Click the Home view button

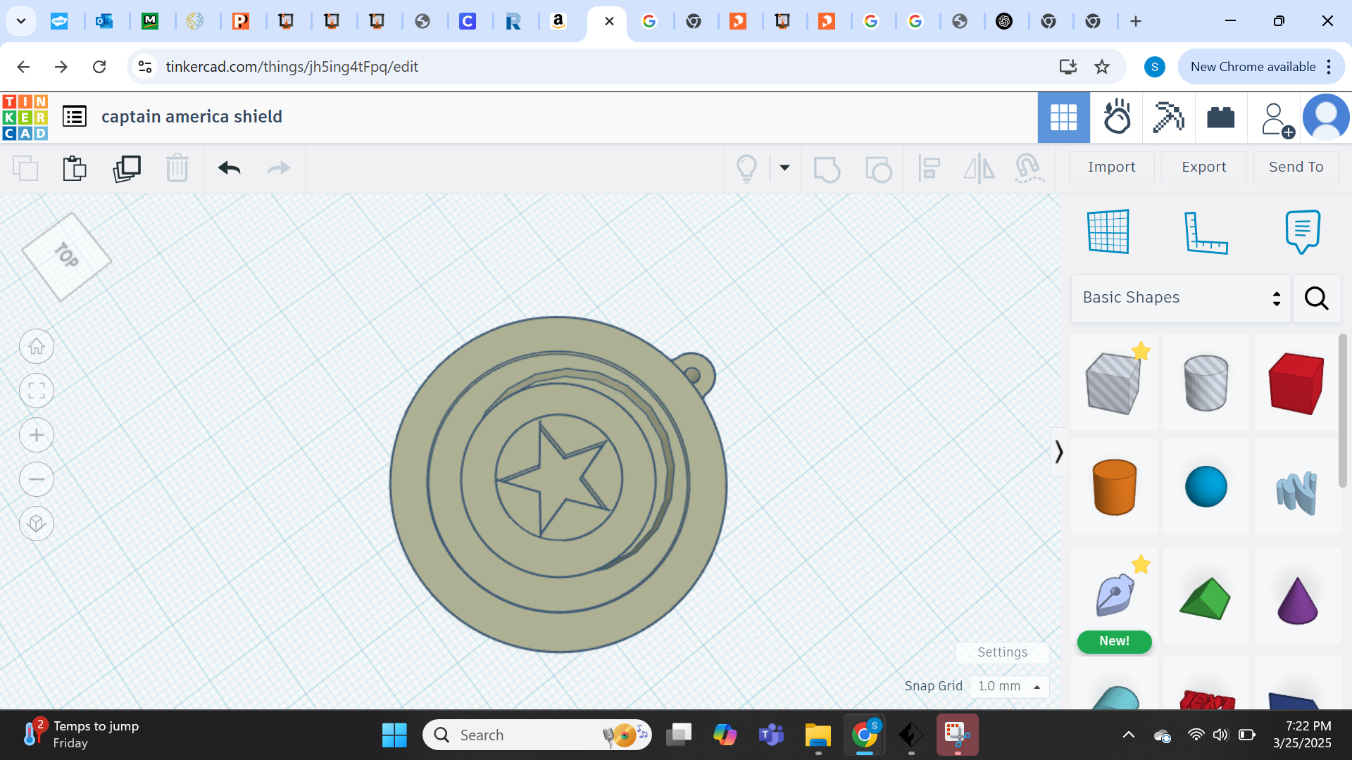click(x=37, y=347)
